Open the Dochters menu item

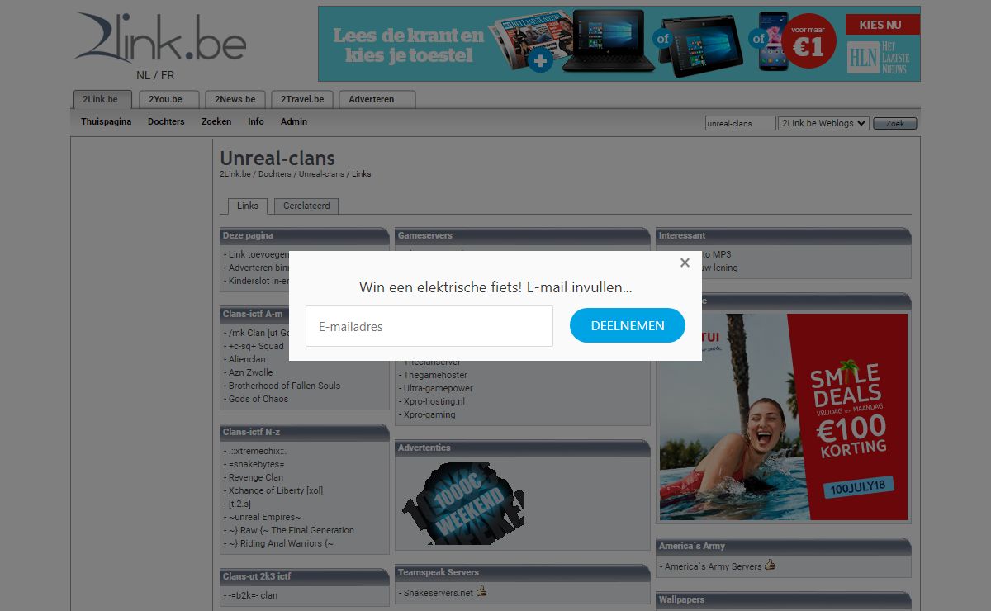[x=166, y=121]
